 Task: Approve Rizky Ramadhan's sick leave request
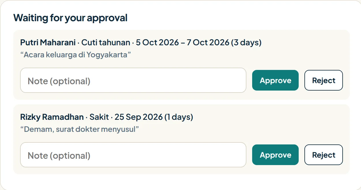click(x=275, y=155)
